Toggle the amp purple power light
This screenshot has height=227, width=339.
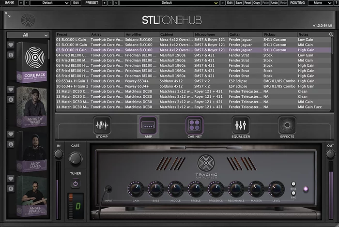tap(306, 189)
